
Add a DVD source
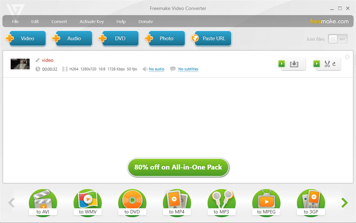click(x=118, y=38)
